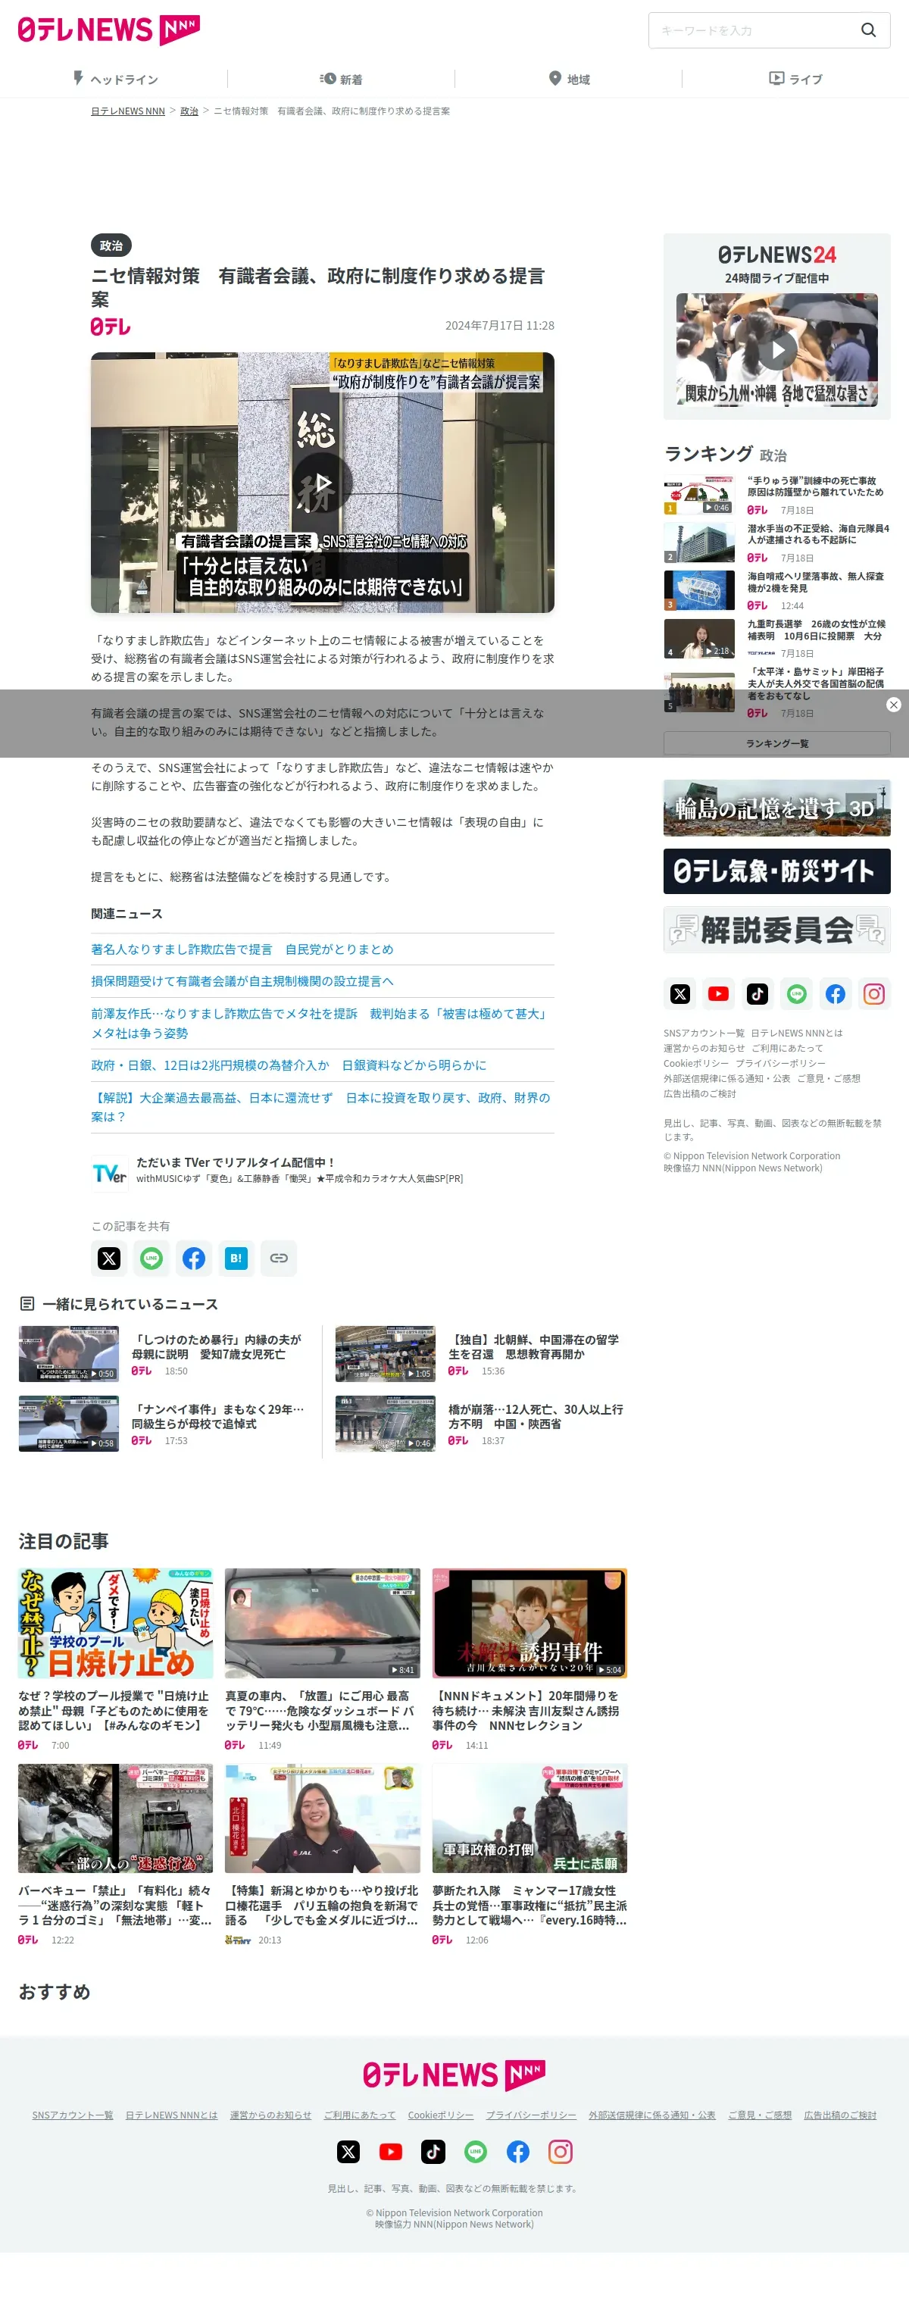The width and height of the screenshot is (909, 2317).
Task: Open related link 政府・日銀 為替介入
Action: pyautogui.click(x=288, y=1065)
